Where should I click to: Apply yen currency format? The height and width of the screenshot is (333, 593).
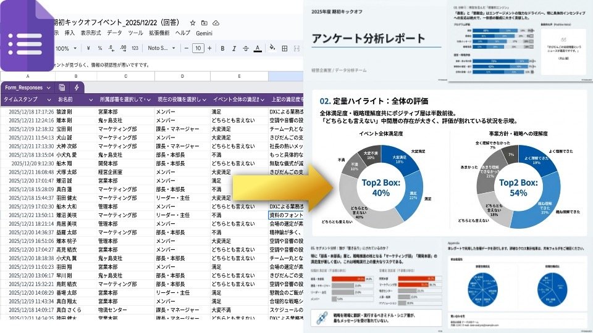[88, 48]
